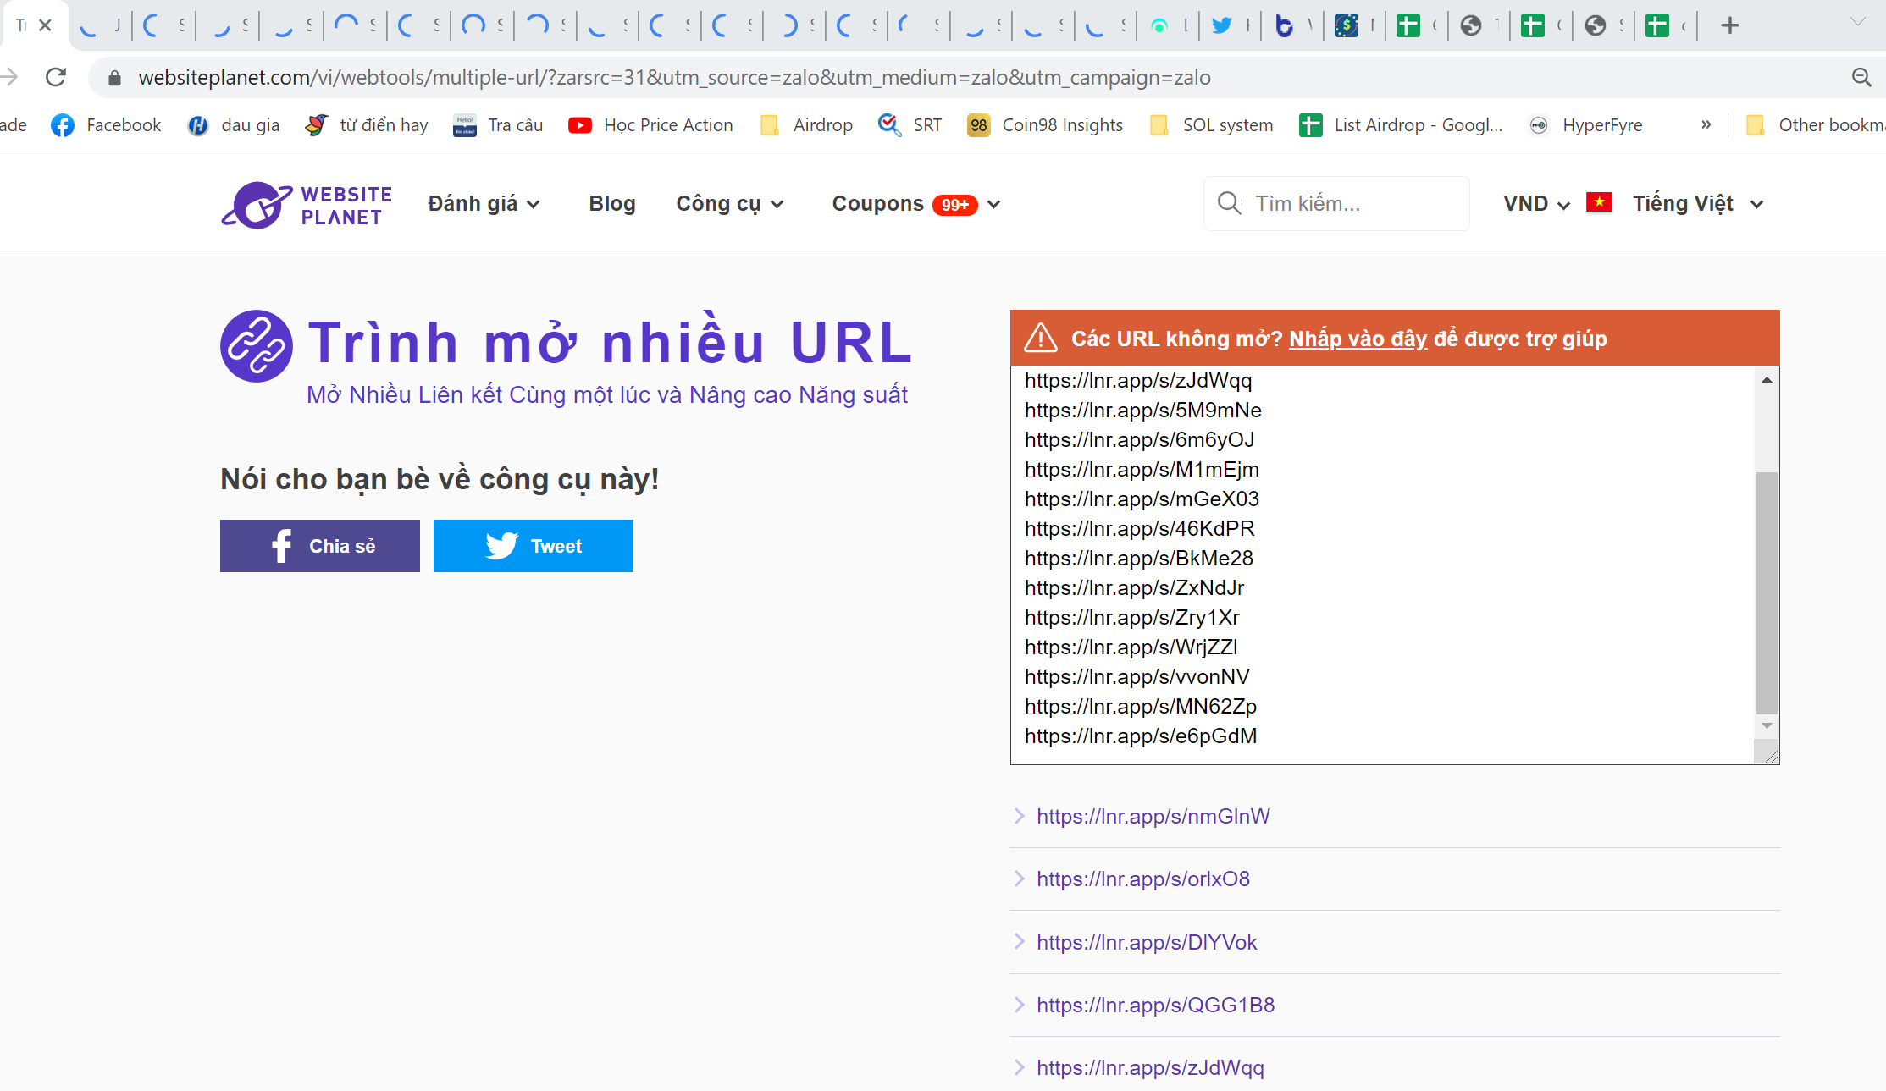Show hidden bookmarks with double chevron

pos(1706,125)
